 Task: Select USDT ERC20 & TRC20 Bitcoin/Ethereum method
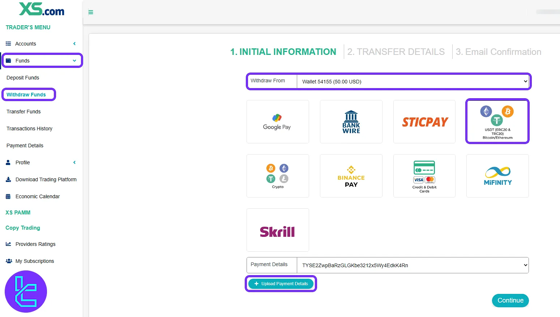click(x=497, y=121)
